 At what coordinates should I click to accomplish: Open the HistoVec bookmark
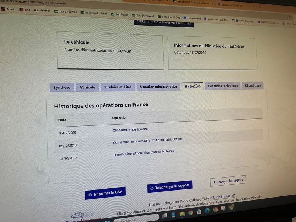point(42,11)
